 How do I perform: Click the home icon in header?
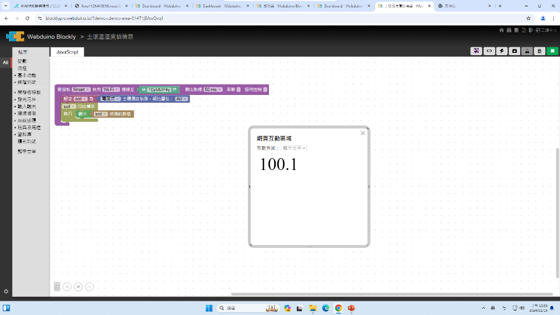point(501,30)
